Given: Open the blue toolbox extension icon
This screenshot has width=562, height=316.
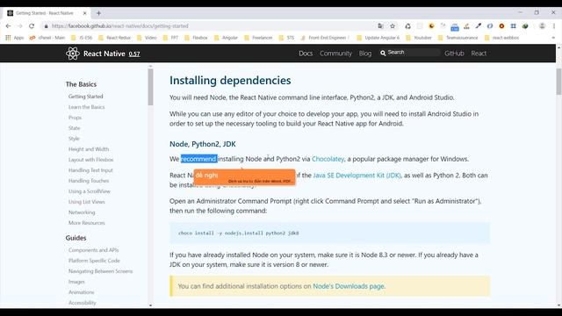Looking at the screenshot, I should pos(455,27).
